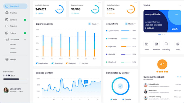Click the Contacts person icon
184x103 pixels.
(7, 20)
